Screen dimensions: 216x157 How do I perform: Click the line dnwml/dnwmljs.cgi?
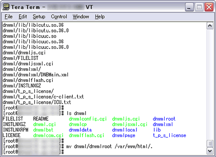pos(24,53)
